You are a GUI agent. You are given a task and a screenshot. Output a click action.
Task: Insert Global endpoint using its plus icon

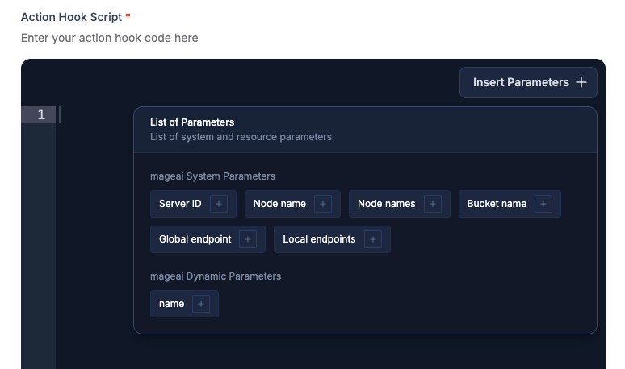(248, 239)
